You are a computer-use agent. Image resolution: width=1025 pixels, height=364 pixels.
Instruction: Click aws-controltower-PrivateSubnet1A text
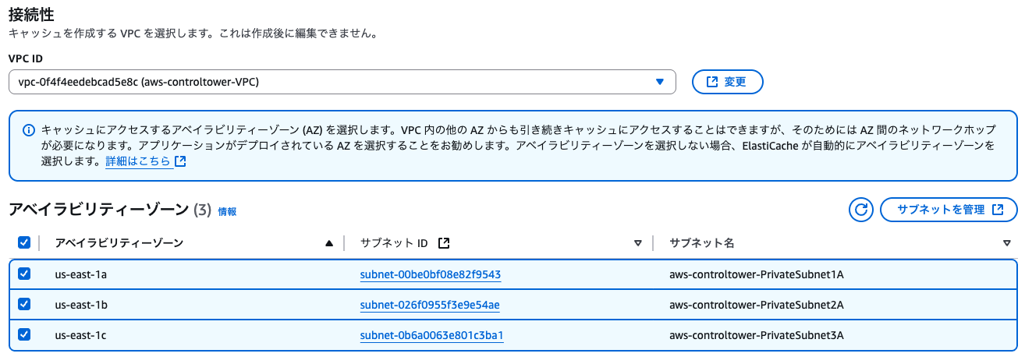pos(757,274)
